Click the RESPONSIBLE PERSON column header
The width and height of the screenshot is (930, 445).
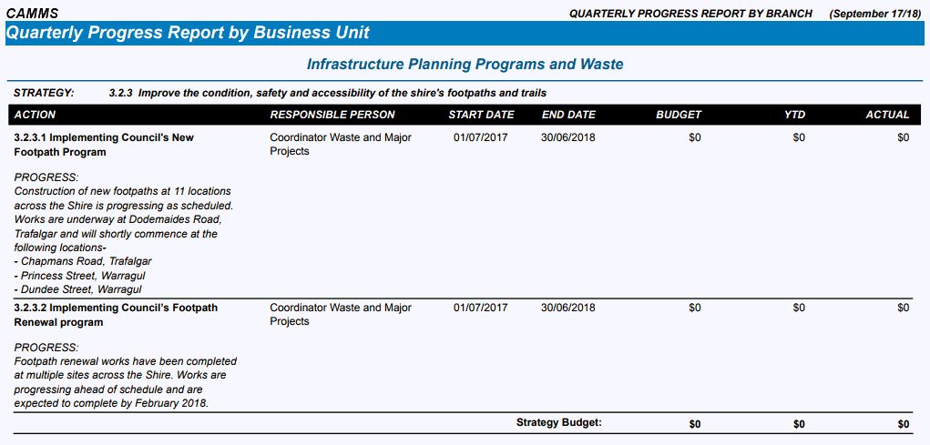[x=332, y=115]
